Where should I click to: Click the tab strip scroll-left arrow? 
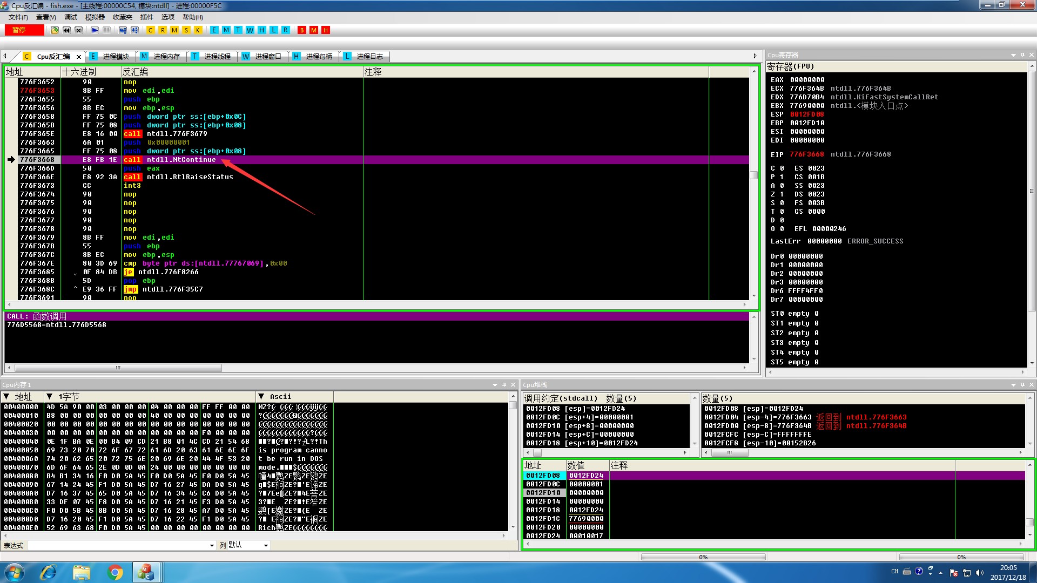coord(5,56)
